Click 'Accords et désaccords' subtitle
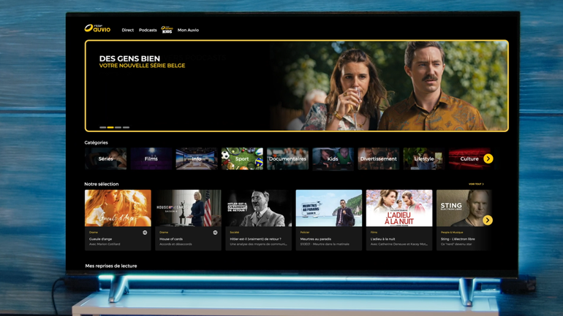The width and height of the screenshot is (563, 316). (175, 244)
